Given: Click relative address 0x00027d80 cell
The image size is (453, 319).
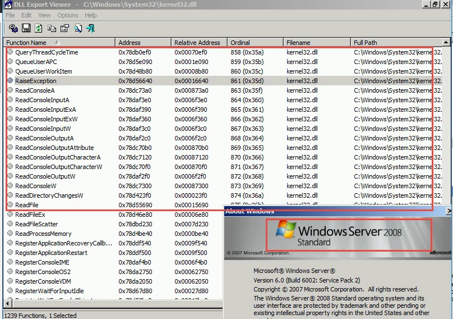Looking at the screenshot, I should click(x=191, y=291).
